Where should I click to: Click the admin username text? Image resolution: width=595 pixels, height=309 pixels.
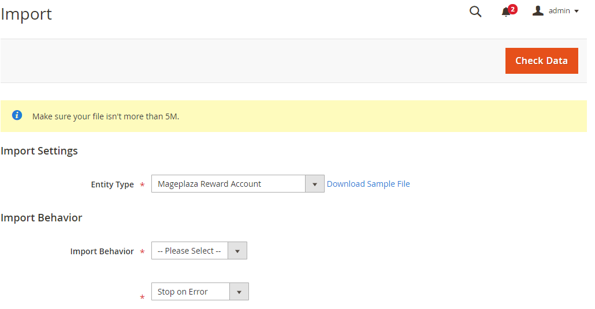pyautogui.click(x=559, y=11)
